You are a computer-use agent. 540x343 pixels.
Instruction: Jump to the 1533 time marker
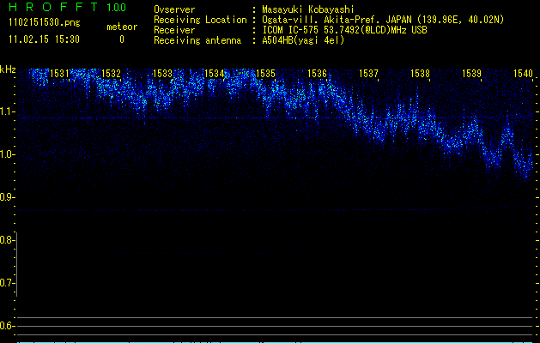pyautogui.click(x=162, y=75)
